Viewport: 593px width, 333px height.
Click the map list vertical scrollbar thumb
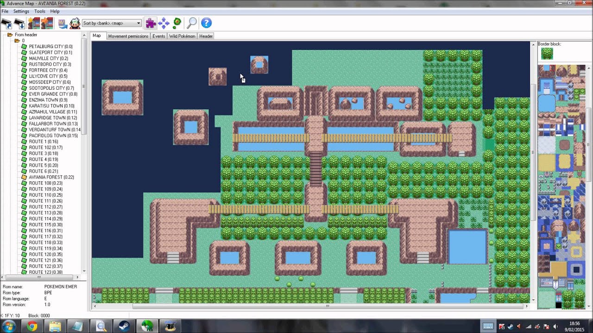(x=84, y=86)
